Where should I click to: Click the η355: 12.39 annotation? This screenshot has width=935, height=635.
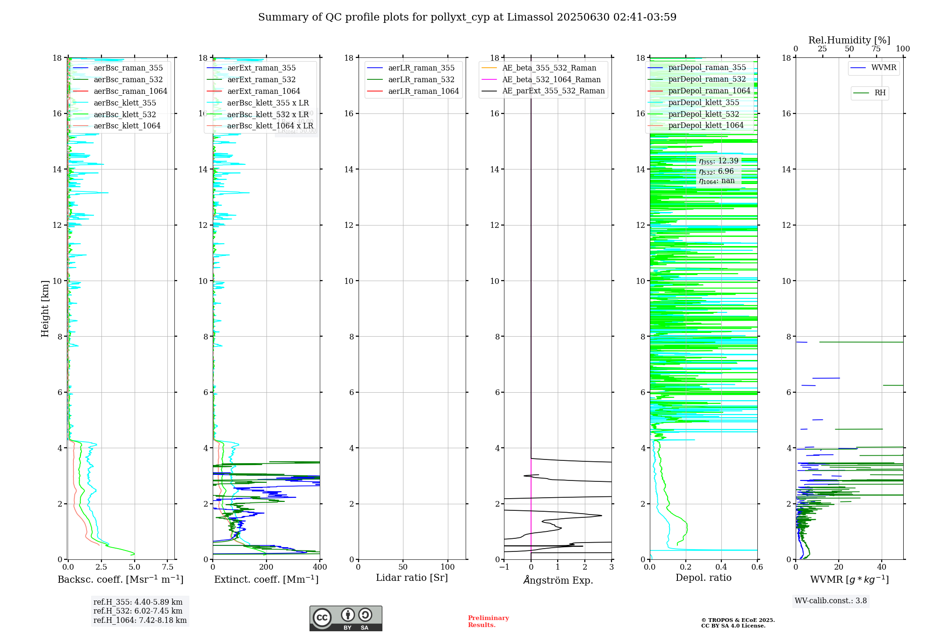719,162
